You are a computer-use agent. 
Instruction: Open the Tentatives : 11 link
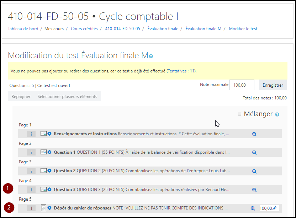point(181,71)
